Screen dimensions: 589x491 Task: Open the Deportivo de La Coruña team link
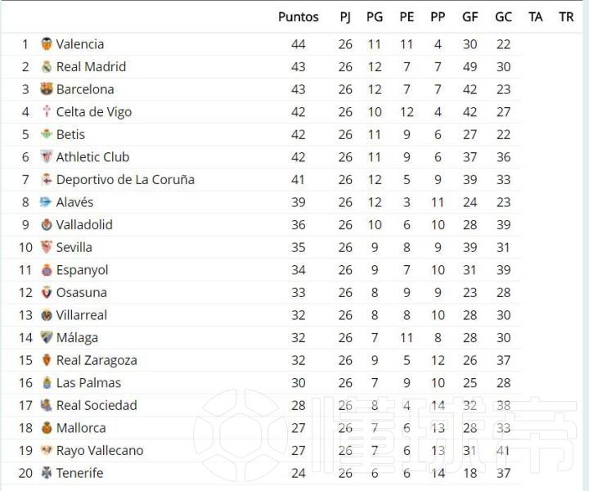coord(125,179)
